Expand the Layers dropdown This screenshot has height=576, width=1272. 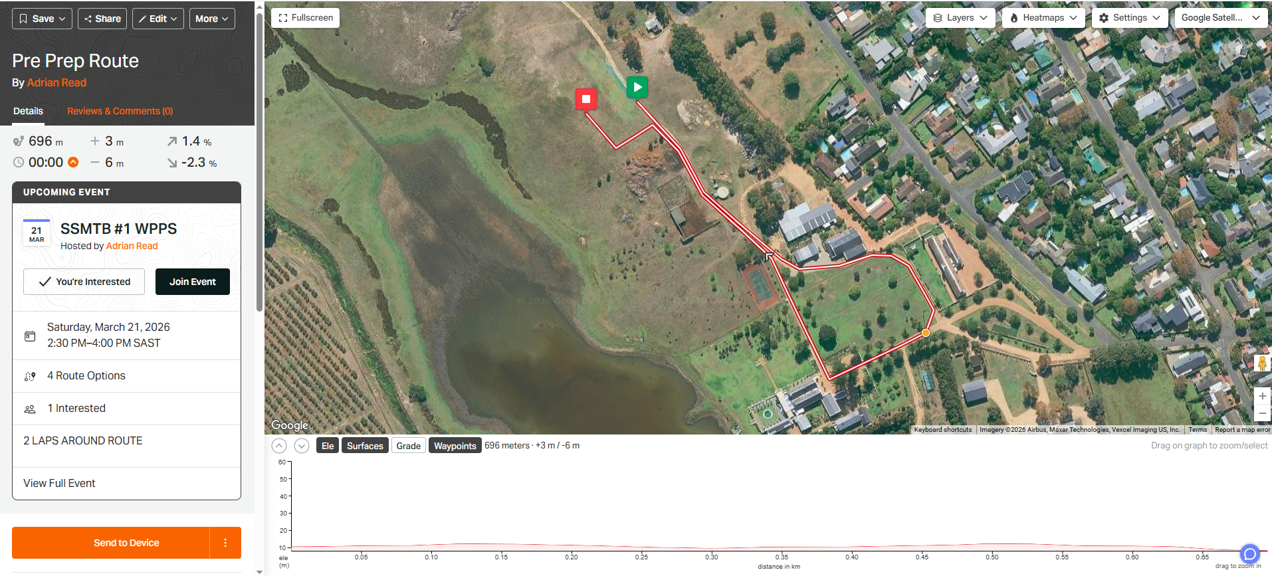pos(960,18)
